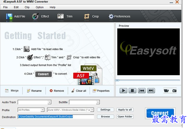Click Crop icon in Getting Started step 2
The image size is (189, 129).
(x=69, y=58)
